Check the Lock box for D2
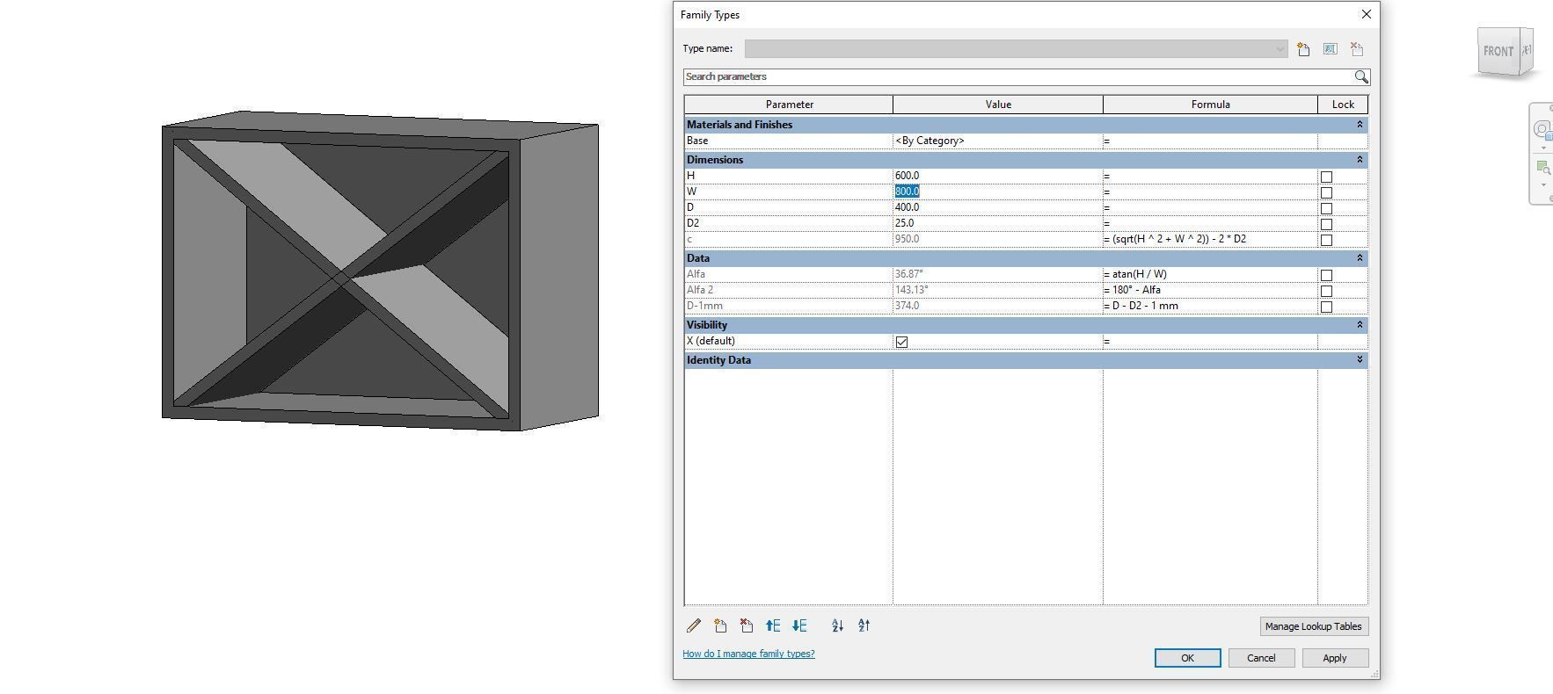1553x694 pixels. (1326, 224)
